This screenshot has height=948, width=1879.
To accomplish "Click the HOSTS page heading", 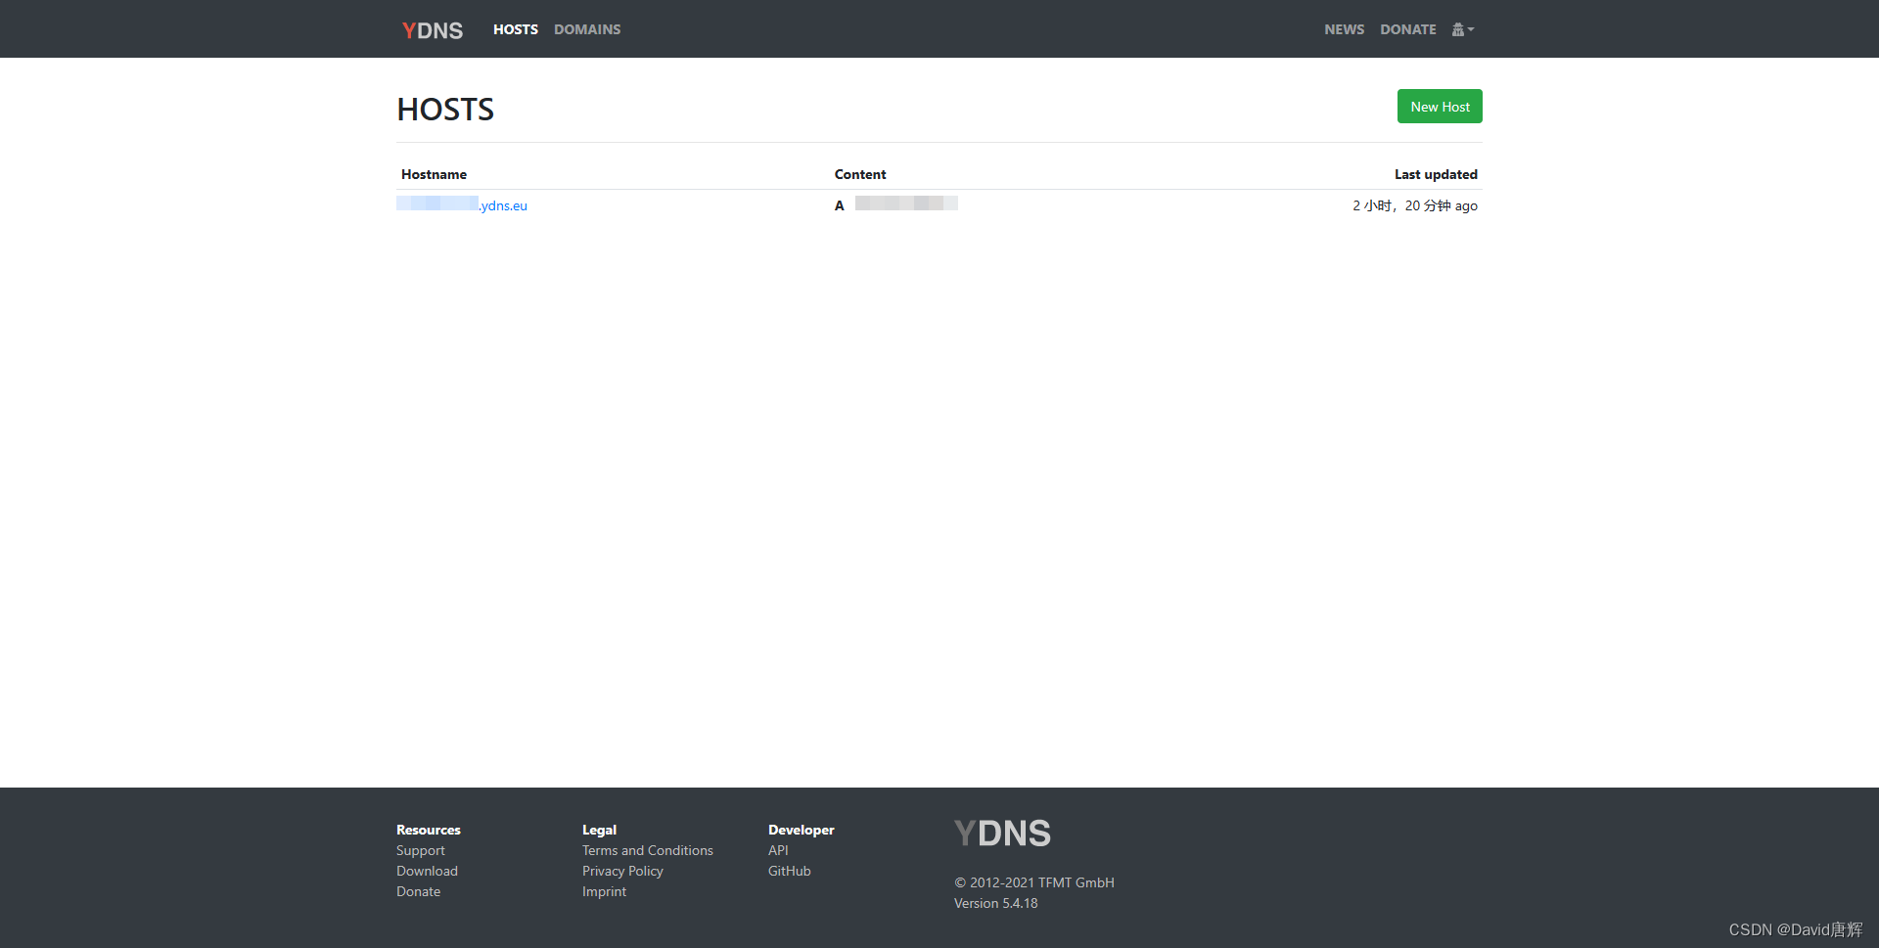I will click(x=445, y=110).
